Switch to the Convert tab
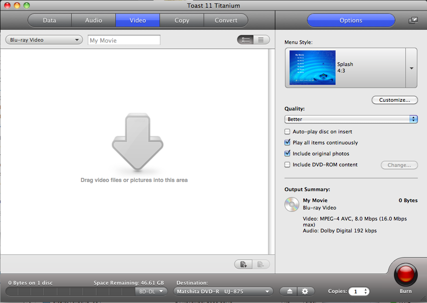 tap(226, 20)
